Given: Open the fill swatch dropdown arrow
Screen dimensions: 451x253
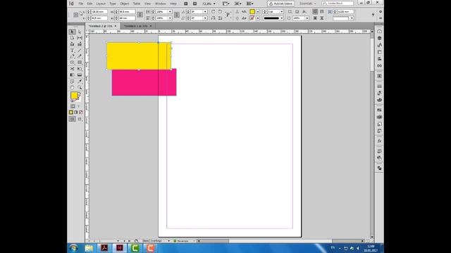Looking at the screenshot, I should coord(258,11).
